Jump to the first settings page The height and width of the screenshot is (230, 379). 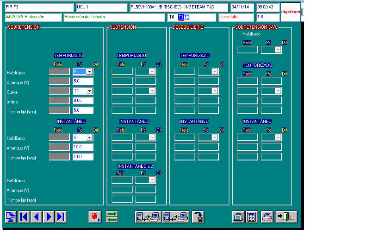coord(24,217)
